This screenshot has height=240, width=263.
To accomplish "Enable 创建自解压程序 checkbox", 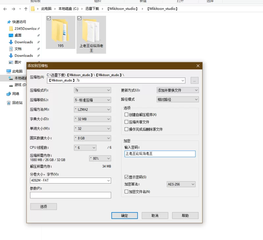I will tap(127, 115).
